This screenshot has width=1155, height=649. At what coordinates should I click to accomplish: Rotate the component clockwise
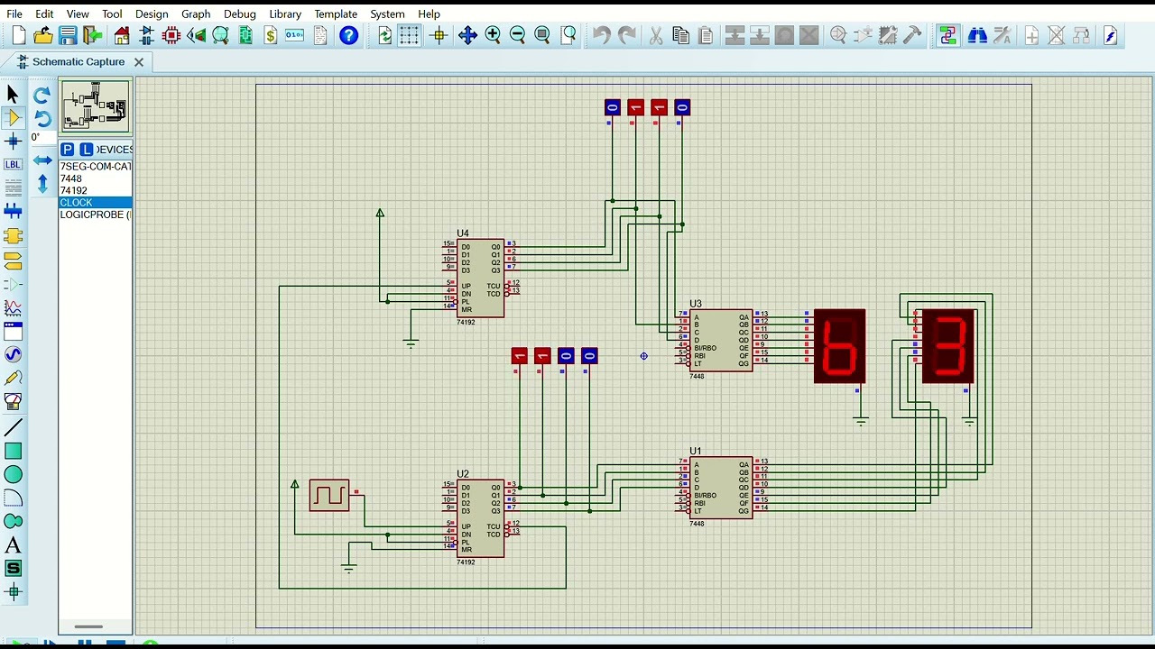pyautogui.click(x=42, y=95)
